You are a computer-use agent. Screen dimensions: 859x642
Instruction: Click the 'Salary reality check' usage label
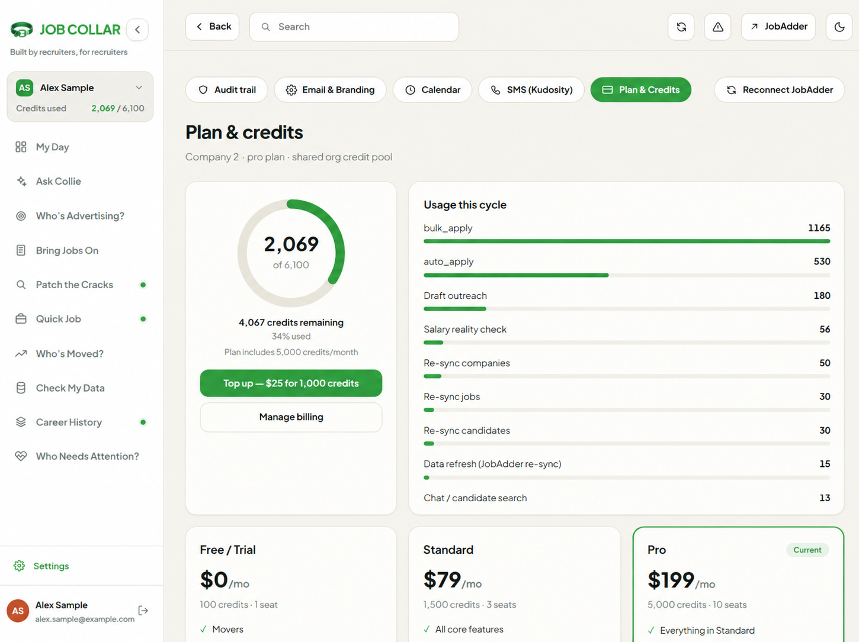(465, 330)
